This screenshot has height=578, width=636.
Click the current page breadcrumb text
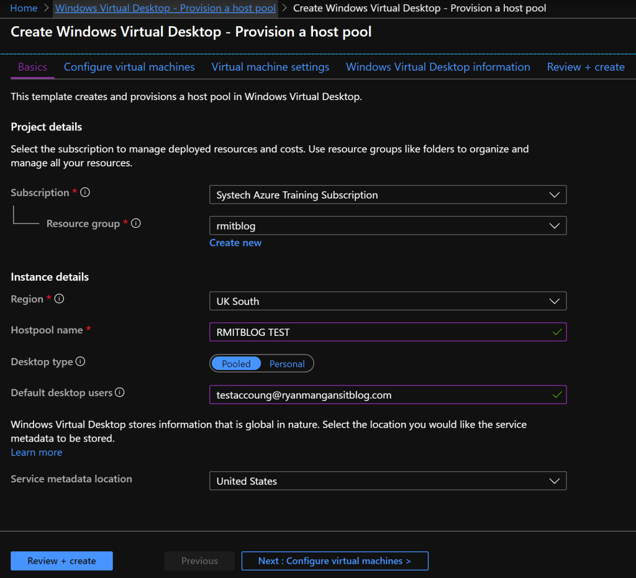point(419,8)
